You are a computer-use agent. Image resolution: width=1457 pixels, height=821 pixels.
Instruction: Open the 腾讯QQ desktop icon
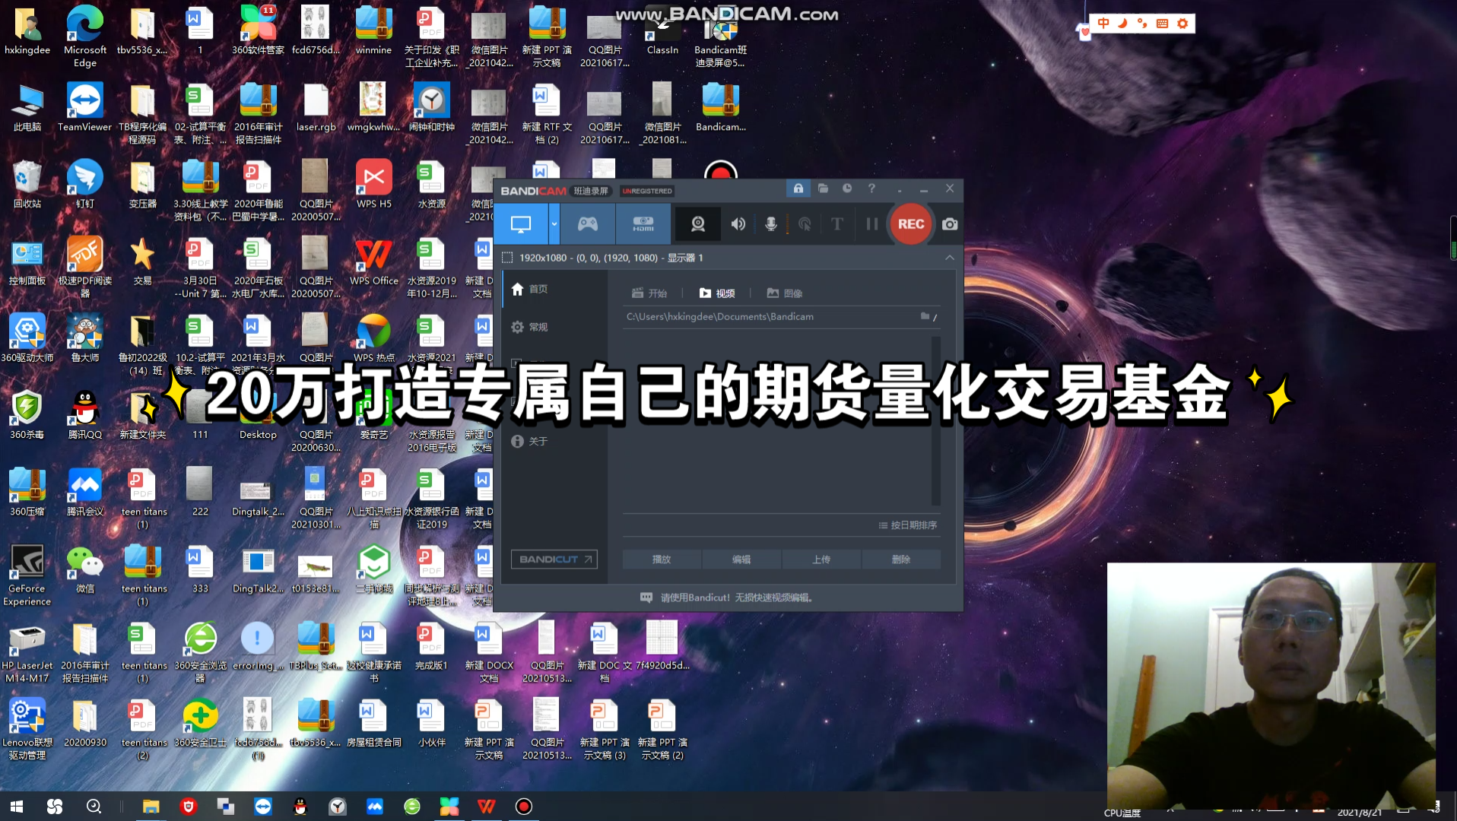84,415
